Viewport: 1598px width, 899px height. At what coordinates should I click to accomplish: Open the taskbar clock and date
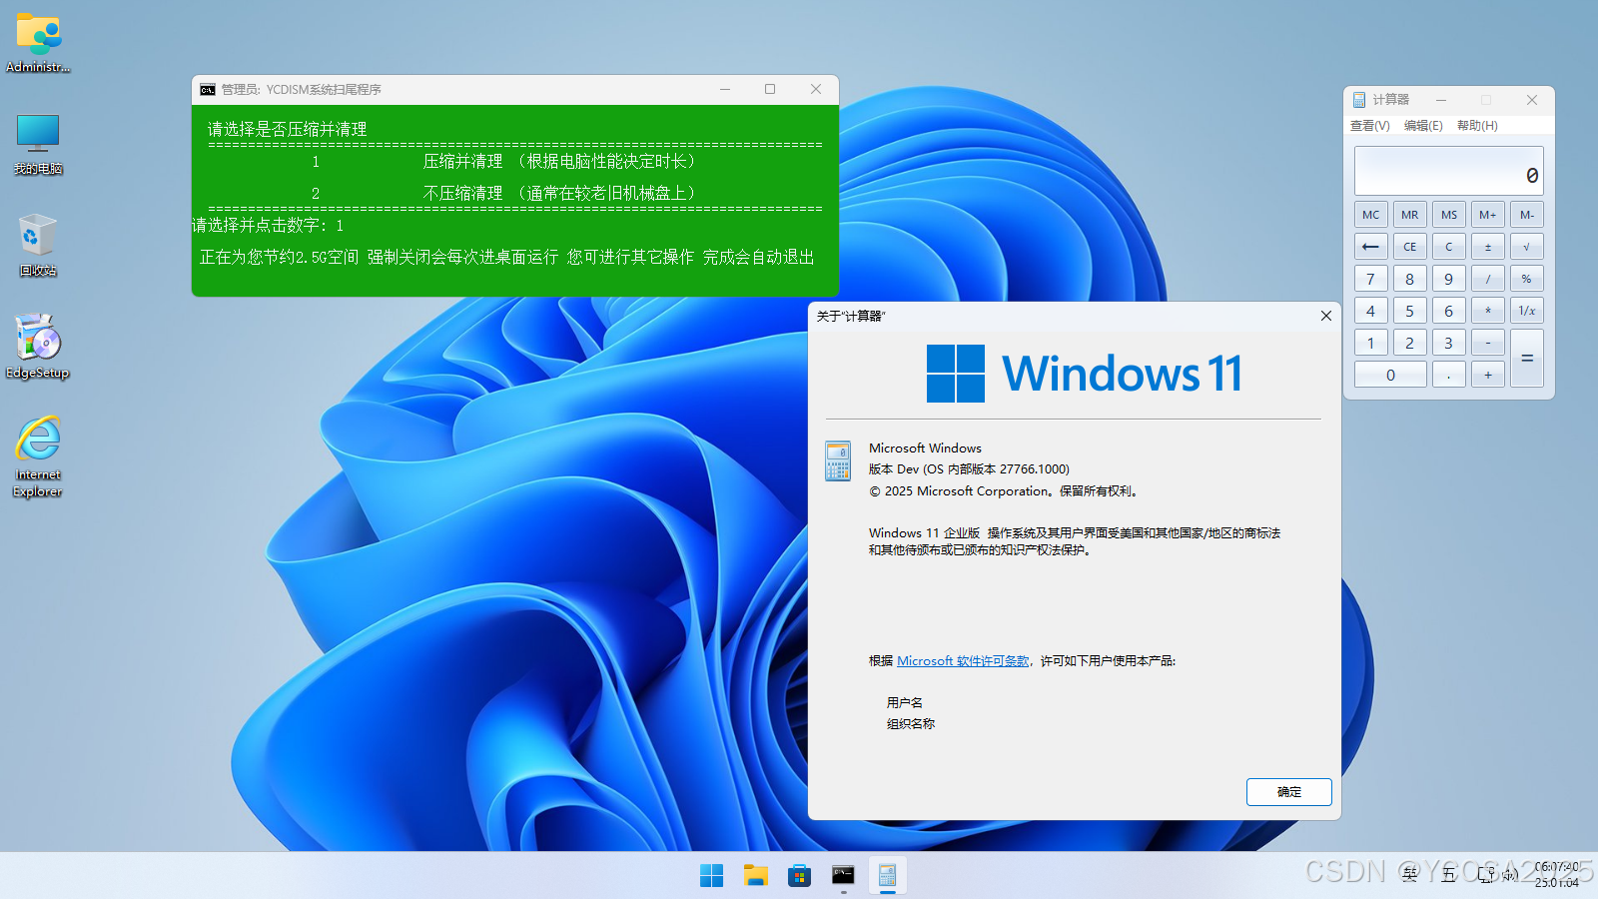coord(1557,875)
